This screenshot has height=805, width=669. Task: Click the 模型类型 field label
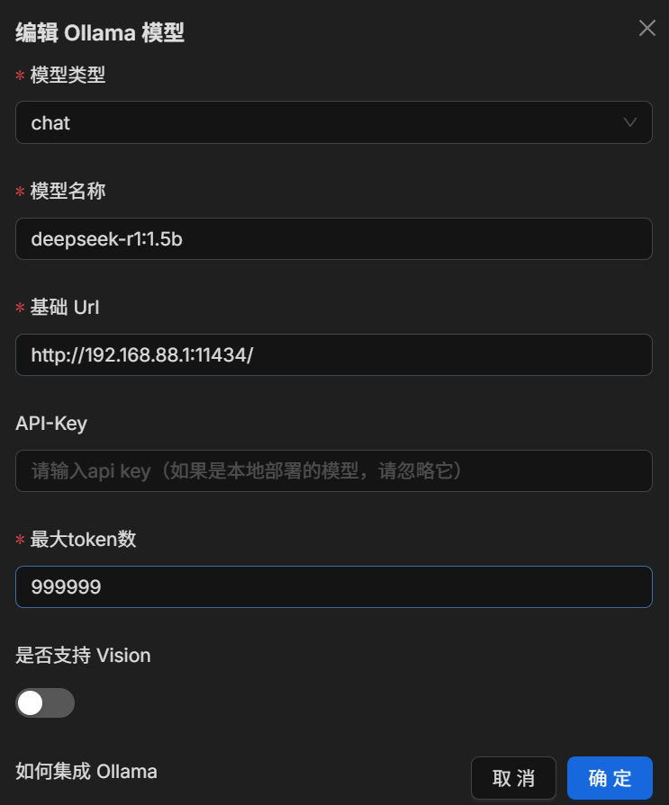click(x=68, y=76)
